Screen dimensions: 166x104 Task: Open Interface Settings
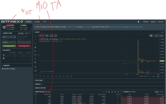click(x=9, y=69)
